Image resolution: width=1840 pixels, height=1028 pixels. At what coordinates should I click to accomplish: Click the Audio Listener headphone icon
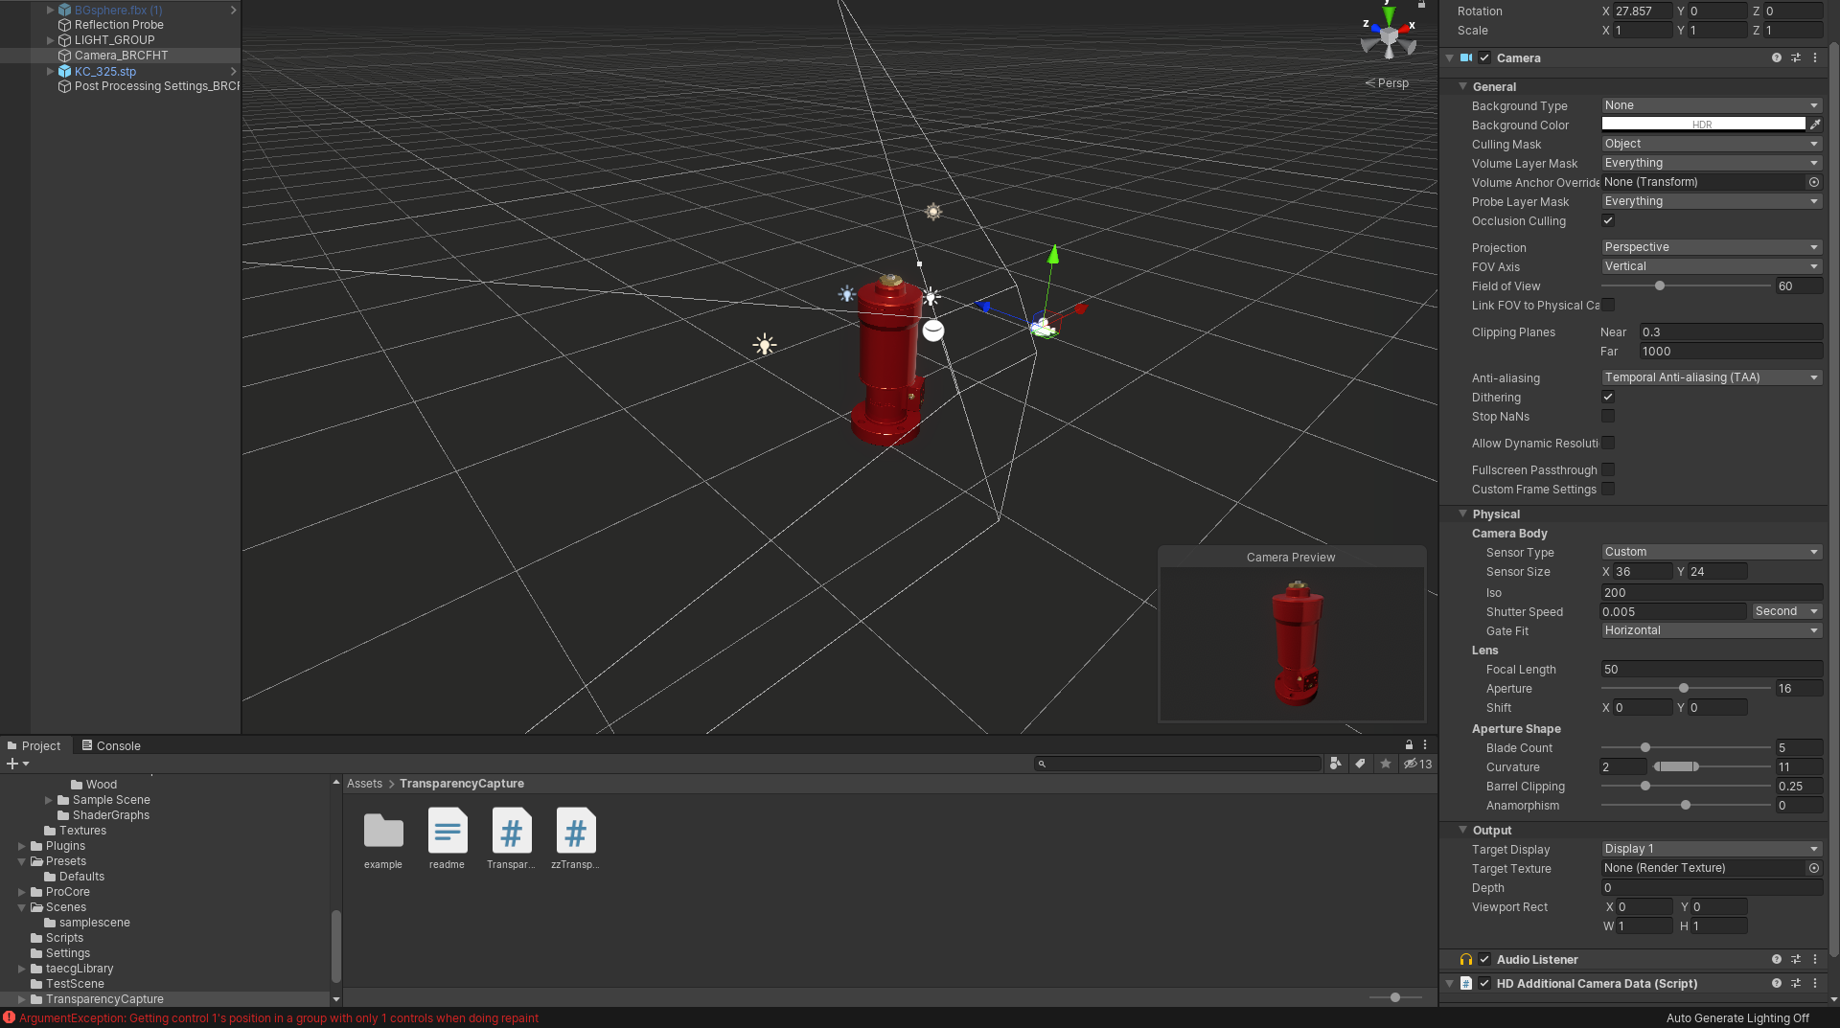(x=1465, y=959)
